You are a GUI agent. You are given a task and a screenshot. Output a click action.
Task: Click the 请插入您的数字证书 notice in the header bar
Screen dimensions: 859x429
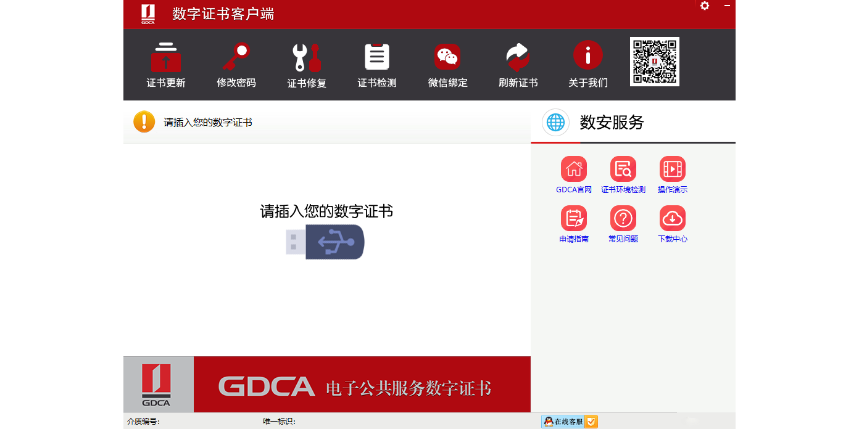pos(208,122)
